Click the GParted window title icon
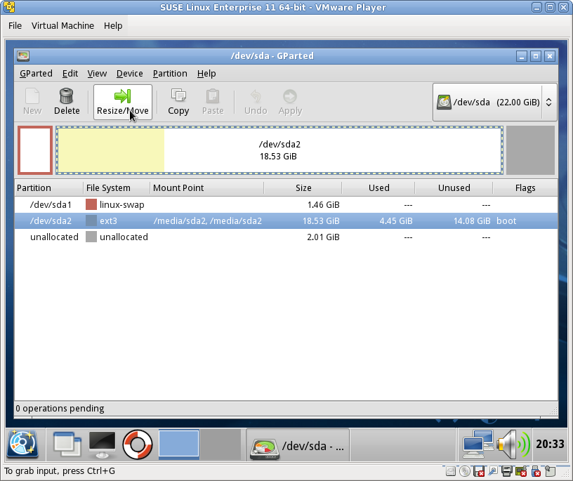This screenshot has width=573, height=481. [x=23, y=56]
